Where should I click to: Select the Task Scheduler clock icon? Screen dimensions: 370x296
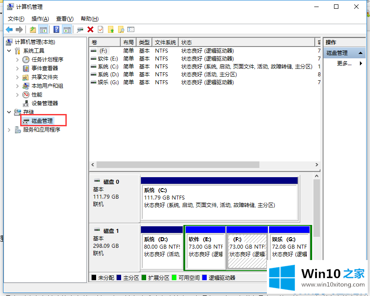[26, 60]
